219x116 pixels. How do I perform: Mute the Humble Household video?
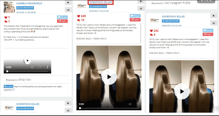coord(32,67)
